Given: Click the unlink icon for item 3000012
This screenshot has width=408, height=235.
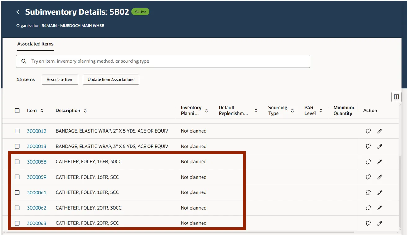Looking at the screenshot, I should click(x=368, y=131).
